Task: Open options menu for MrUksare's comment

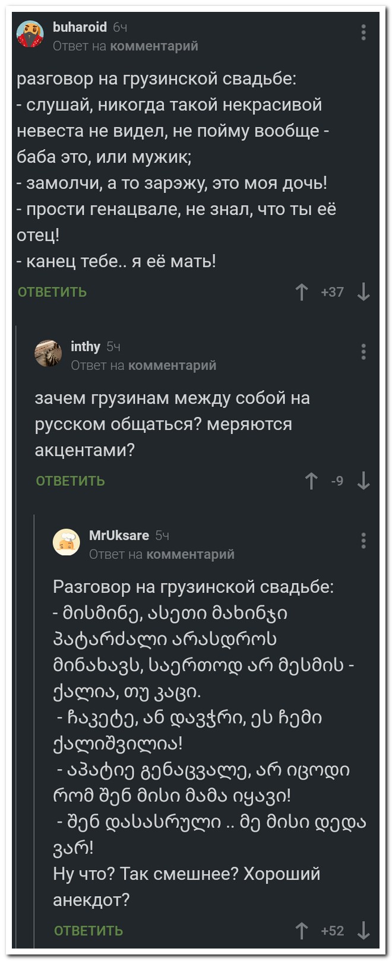Action: 363,540
